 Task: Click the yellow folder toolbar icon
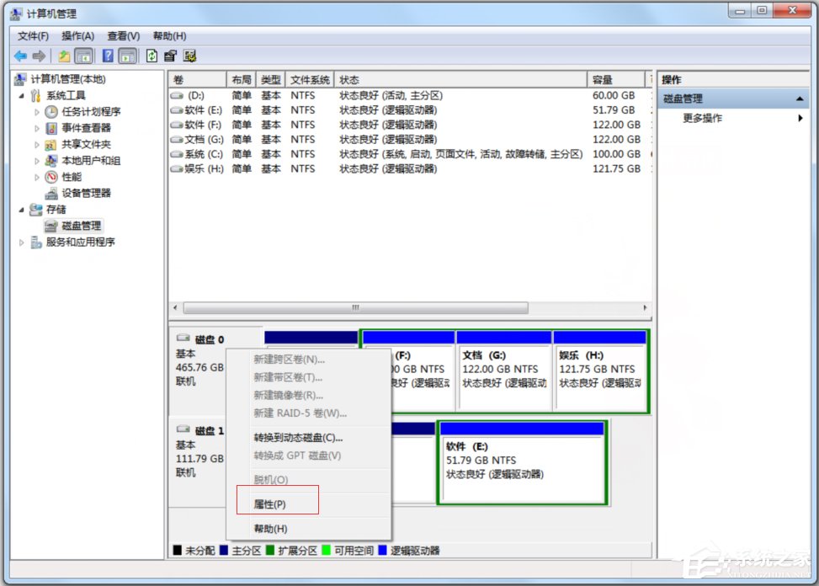(x=65, y=56)
